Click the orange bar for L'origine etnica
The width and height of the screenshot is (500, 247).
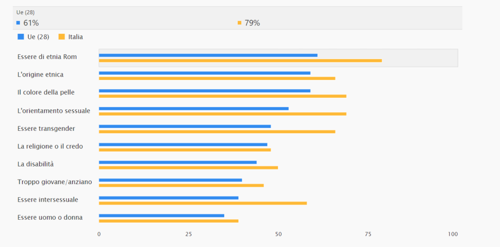217,78
